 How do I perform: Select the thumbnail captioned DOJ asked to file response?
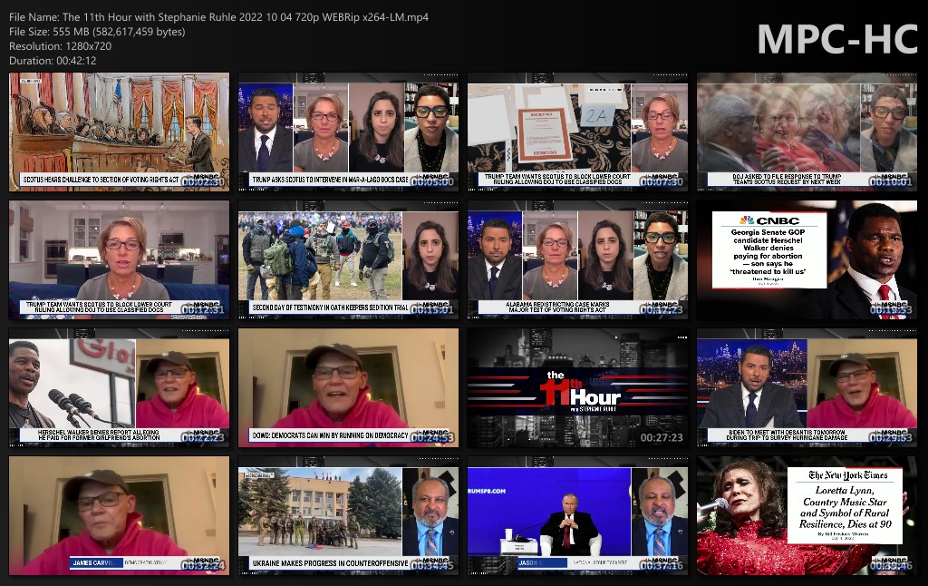pos(807,132)
